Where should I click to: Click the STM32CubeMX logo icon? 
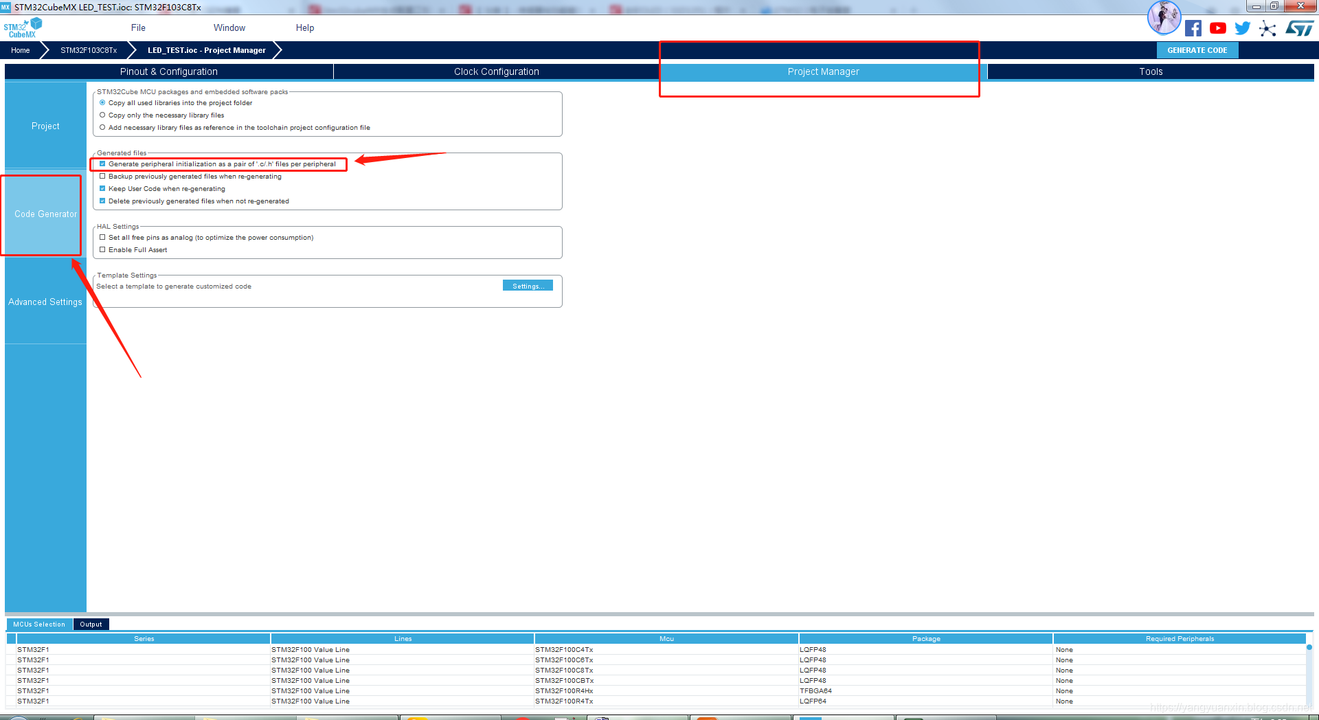pyautogui.click(x=23, y=28)
